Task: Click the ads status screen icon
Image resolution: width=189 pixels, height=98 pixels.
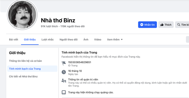Action: (x=64, y=92)
